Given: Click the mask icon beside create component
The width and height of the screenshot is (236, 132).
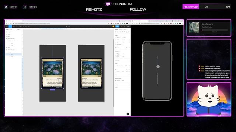Looking at the screenshot, I should pos(69,26).
